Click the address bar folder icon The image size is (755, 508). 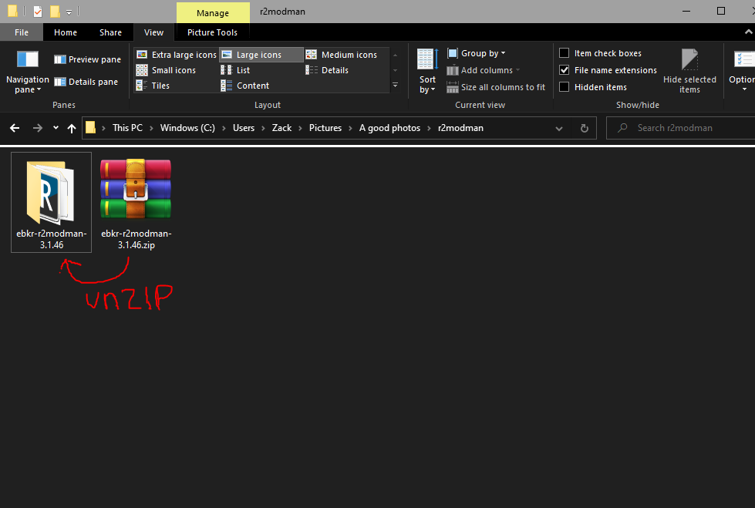(90, 128)
